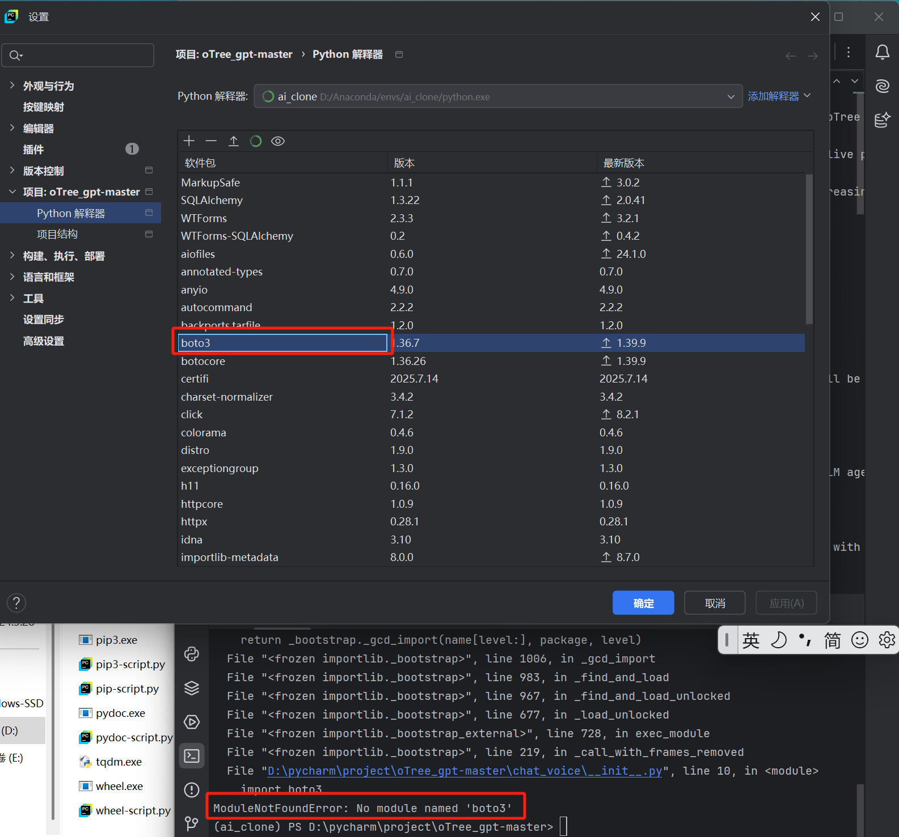Viewport: 899px width, 837px height.
Task: Open the Terminal tool window icon
Action: click(x=192, y=756)
